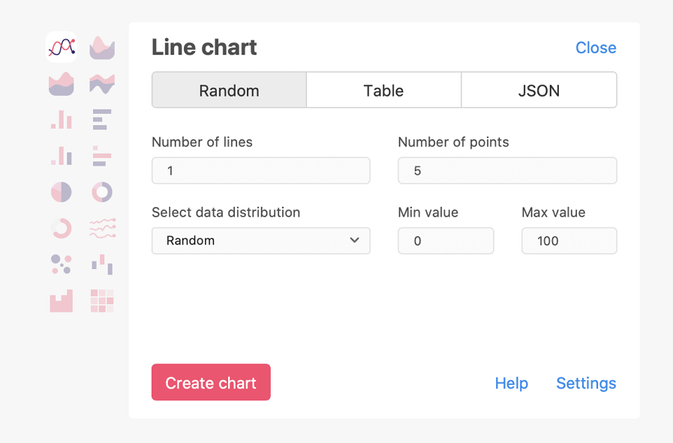
Task: Select the Random data tab
Action: click(x=229, y=91)
